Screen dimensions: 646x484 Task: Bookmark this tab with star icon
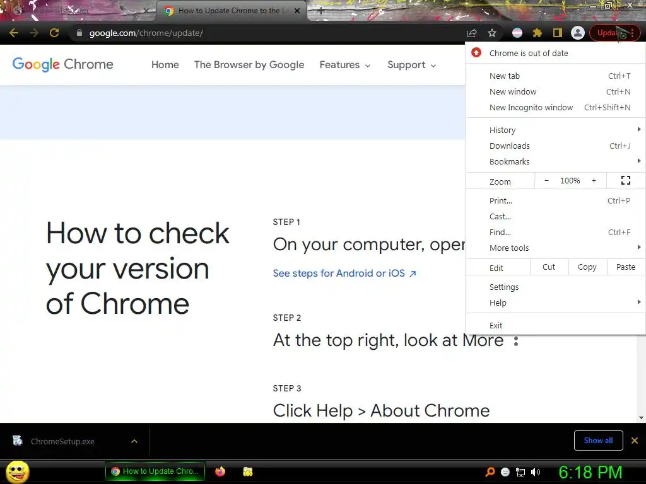pyautogui.click(x=492, y=33)
